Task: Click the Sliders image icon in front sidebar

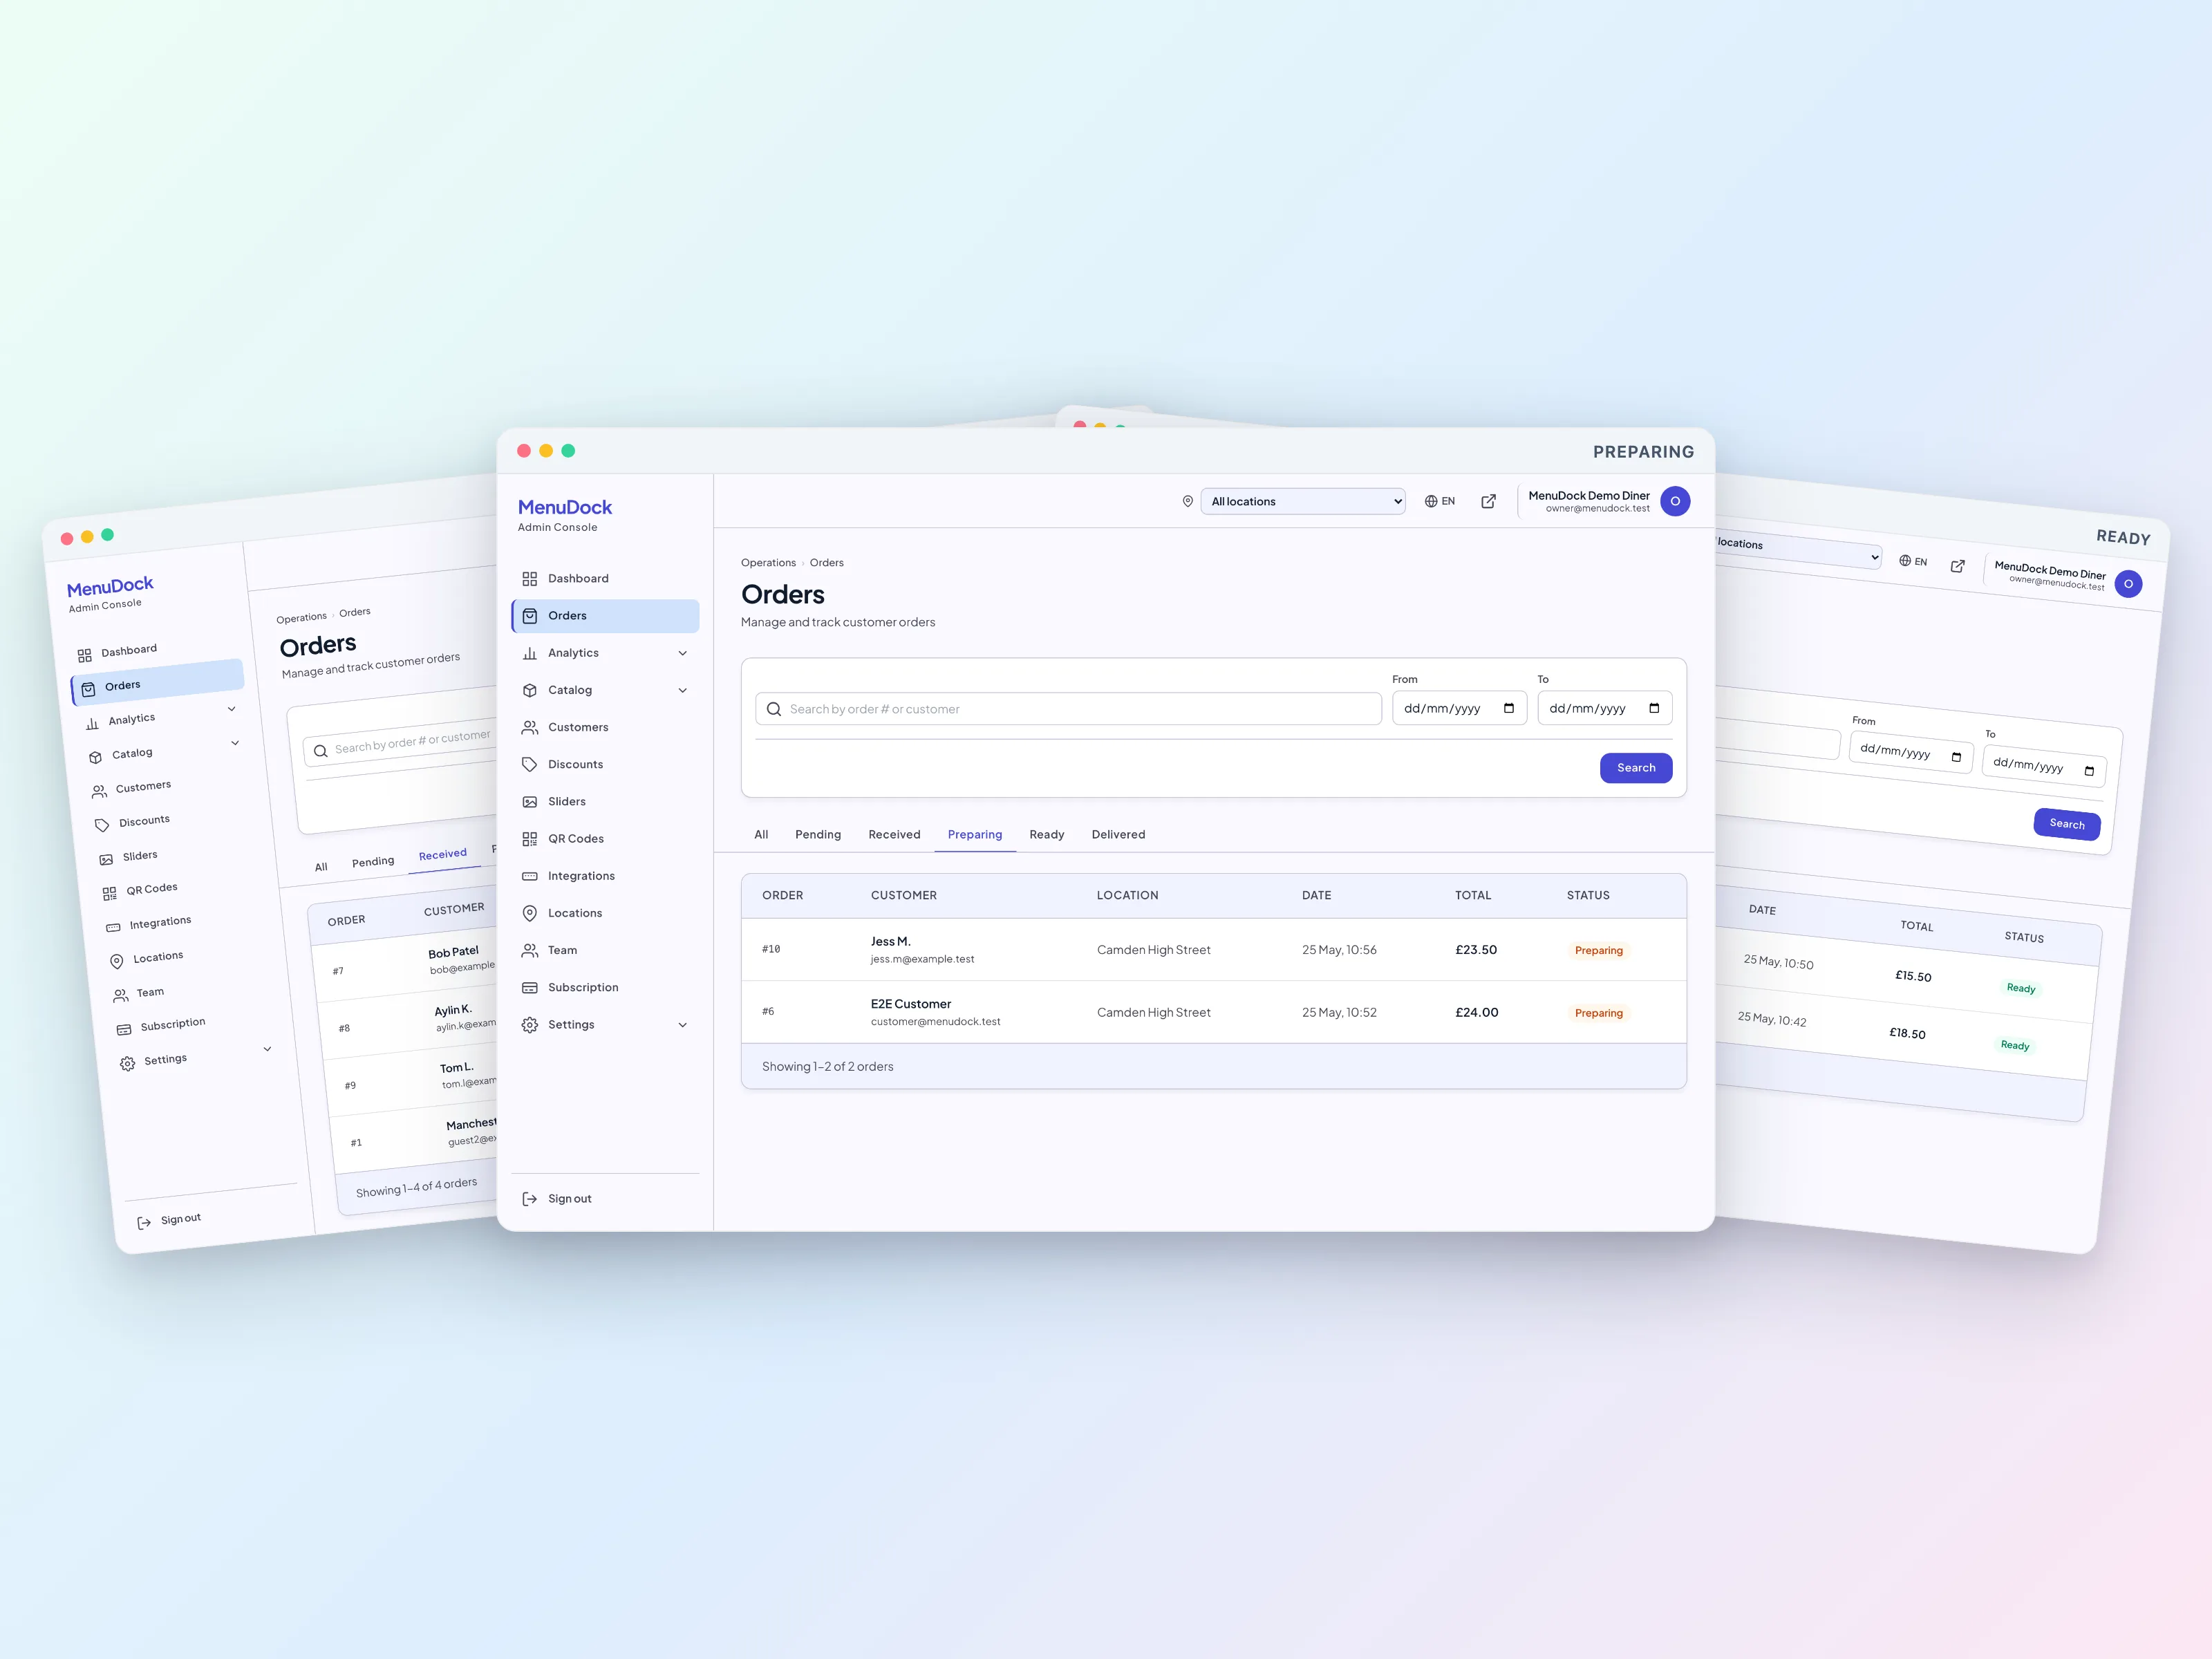Action: (x=530, y=801)
